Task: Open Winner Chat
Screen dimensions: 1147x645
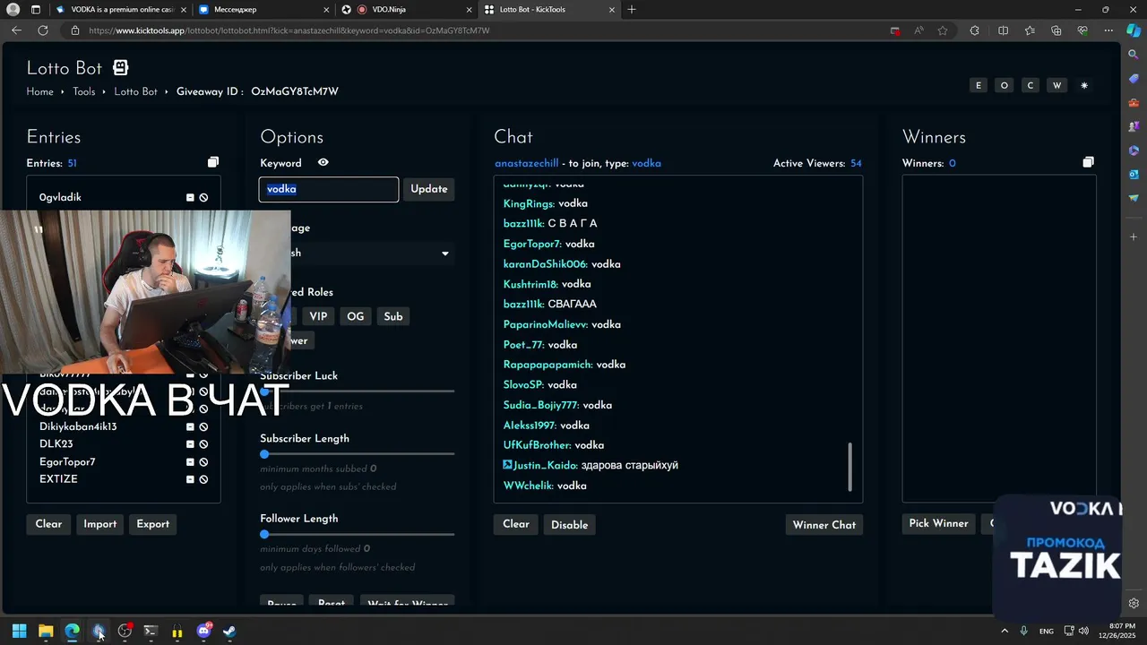Action: [824, 525]
